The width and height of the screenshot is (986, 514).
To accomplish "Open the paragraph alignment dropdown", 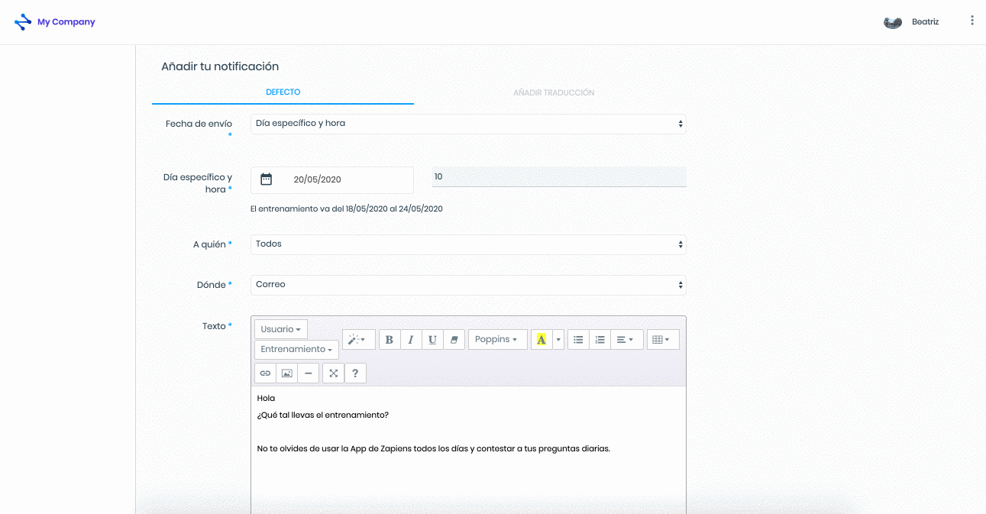I will click(x=626, y=340).
